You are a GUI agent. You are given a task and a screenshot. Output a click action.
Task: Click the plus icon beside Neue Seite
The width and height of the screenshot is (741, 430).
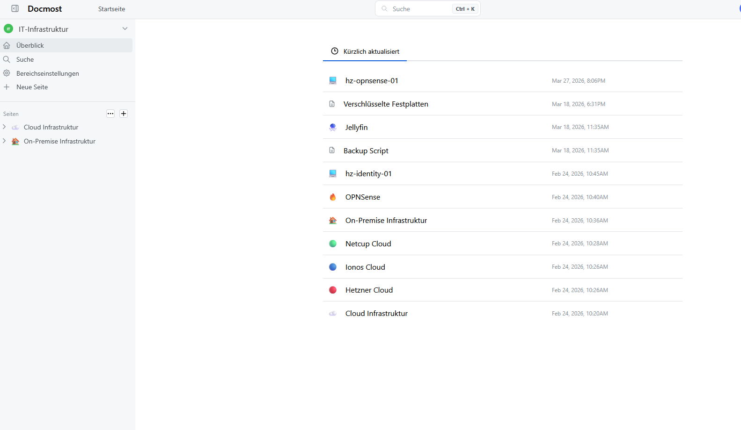pos(7,87)
